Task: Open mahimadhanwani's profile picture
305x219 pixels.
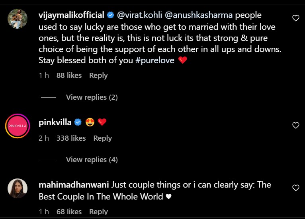Action: pos(18,188)
